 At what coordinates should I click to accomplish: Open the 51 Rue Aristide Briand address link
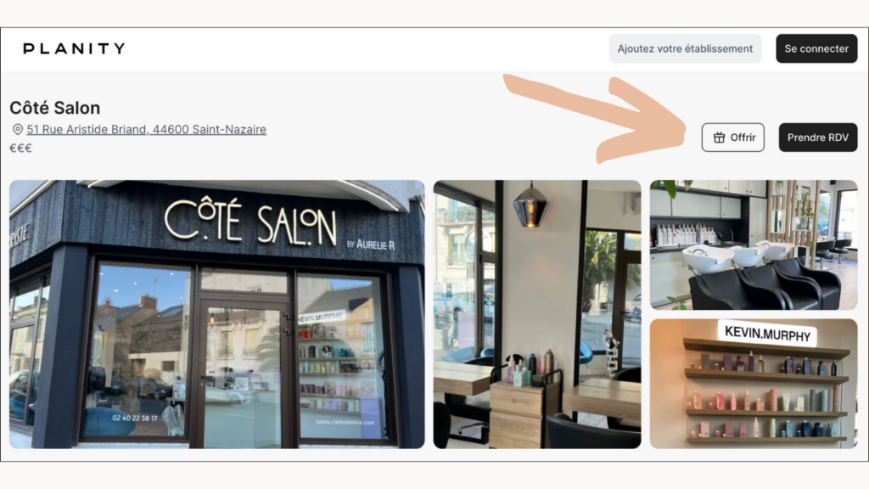coord(146,129)
